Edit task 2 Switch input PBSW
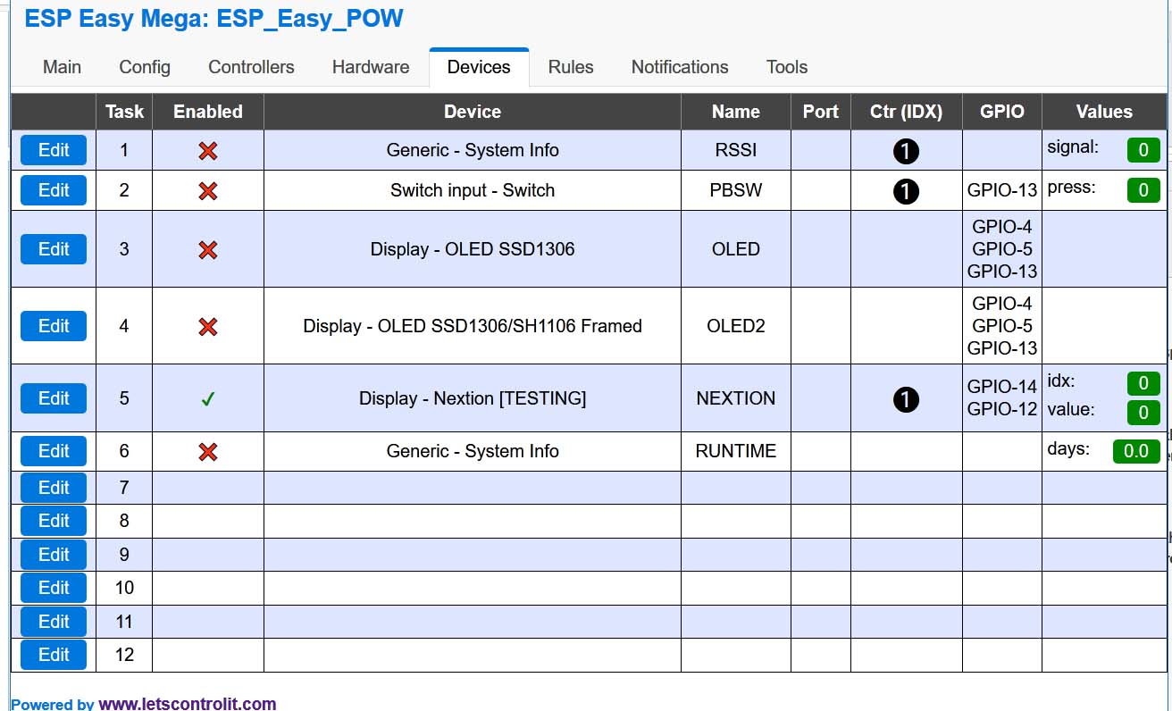1172x711 pixels. point(54,190)
